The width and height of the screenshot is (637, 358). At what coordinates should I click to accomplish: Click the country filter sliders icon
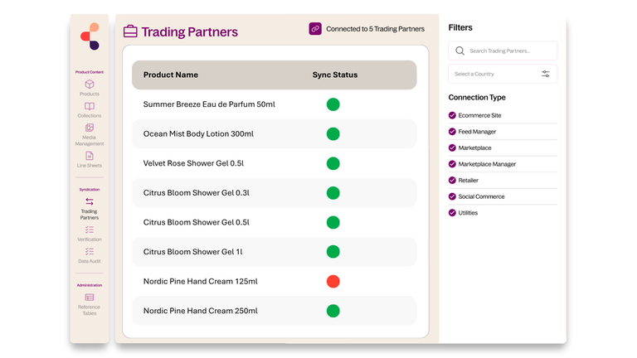(546, 74)
